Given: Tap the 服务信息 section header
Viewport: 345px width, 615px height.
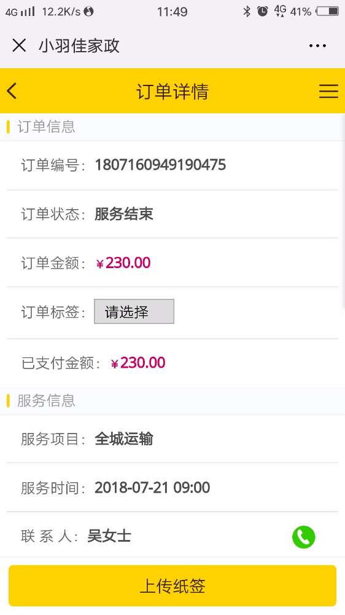Looking at the screenshot, I should tap(46, 400).
